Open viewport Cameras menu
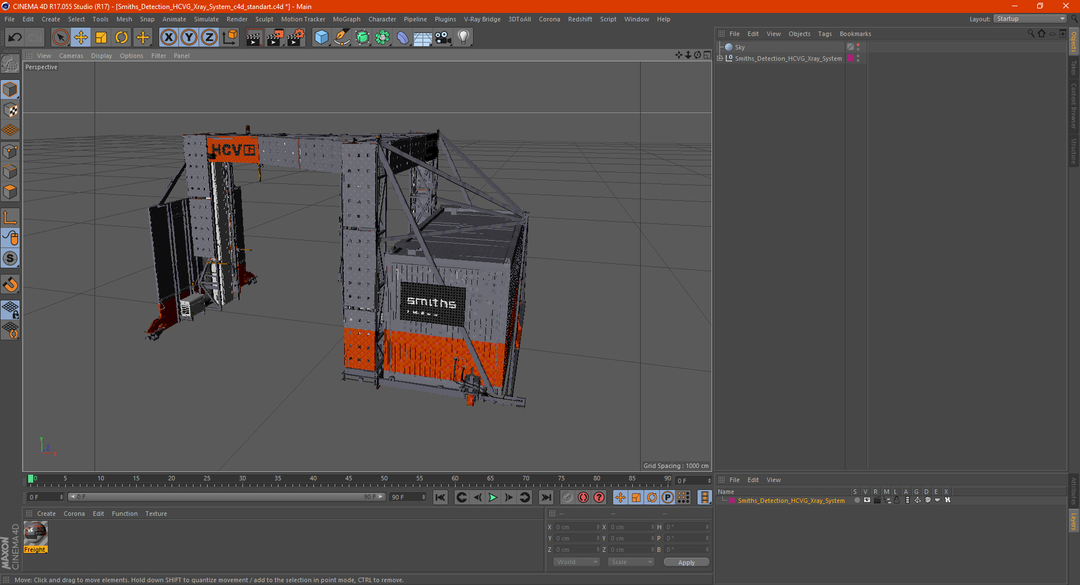The width and height of the screenshot is (1080, 585). [x=71, y=56]
